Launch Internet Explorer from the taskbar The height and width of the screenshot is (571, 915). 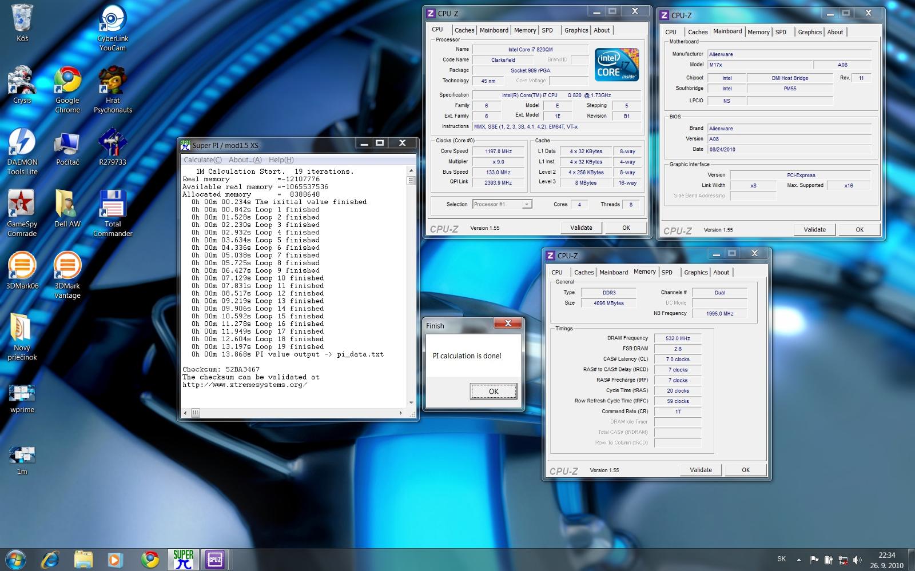click(50, 559)
